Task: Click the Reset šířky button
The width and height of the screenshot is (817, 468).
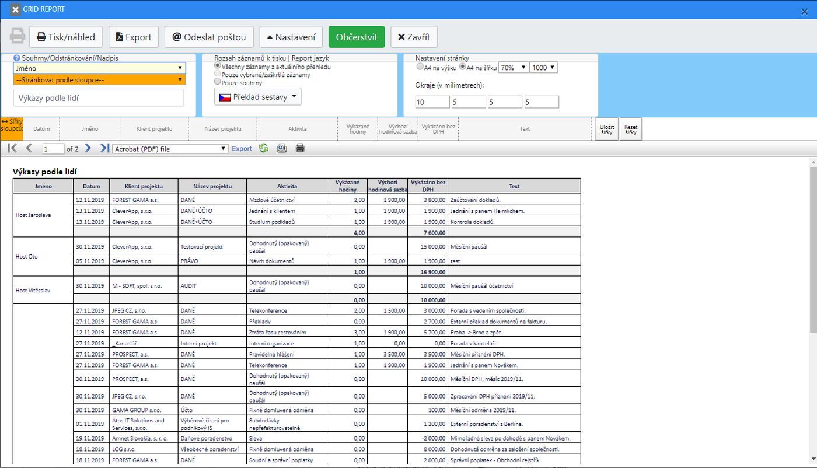Action: click(630, 129)
